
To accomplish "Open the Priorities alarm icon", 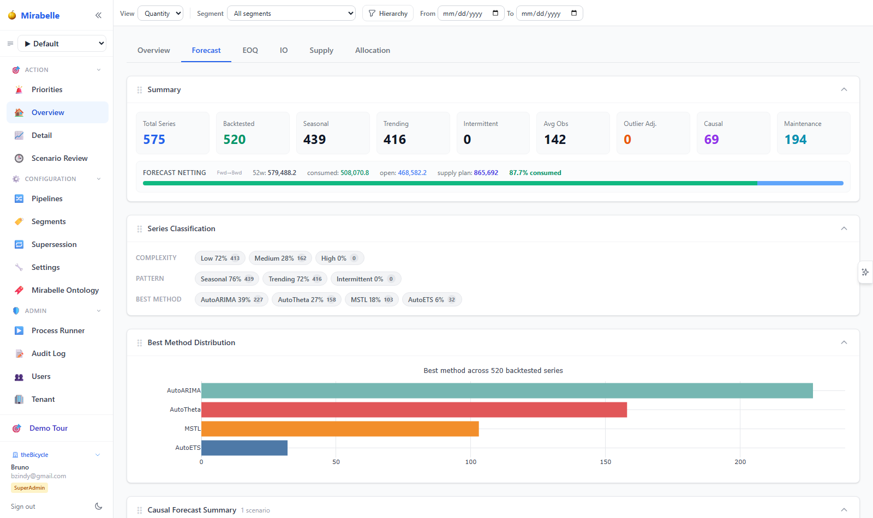I will pyautogui.click(x=19, y=89).
